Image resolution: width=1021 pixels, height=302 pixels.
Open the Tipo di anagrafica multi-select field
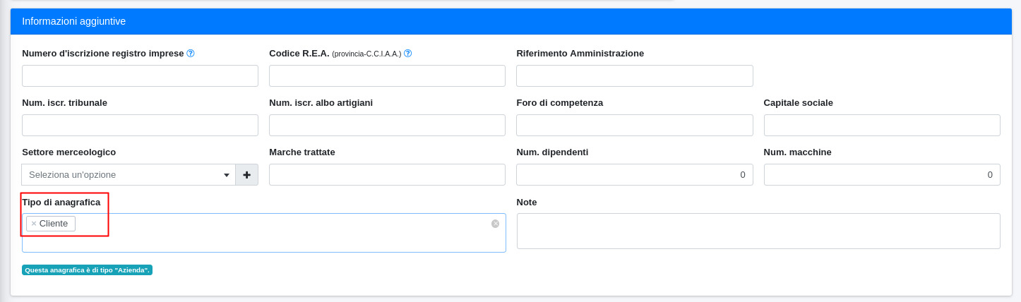point(282,233)
